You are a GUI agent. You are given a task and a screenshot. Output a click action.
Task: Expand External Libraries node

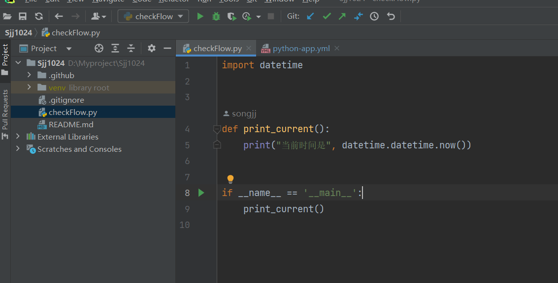click(18, 137)
